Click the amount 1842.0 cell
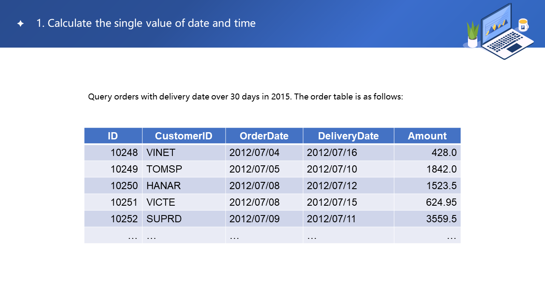Screen dimensions: 545x306 click(442, 169)
